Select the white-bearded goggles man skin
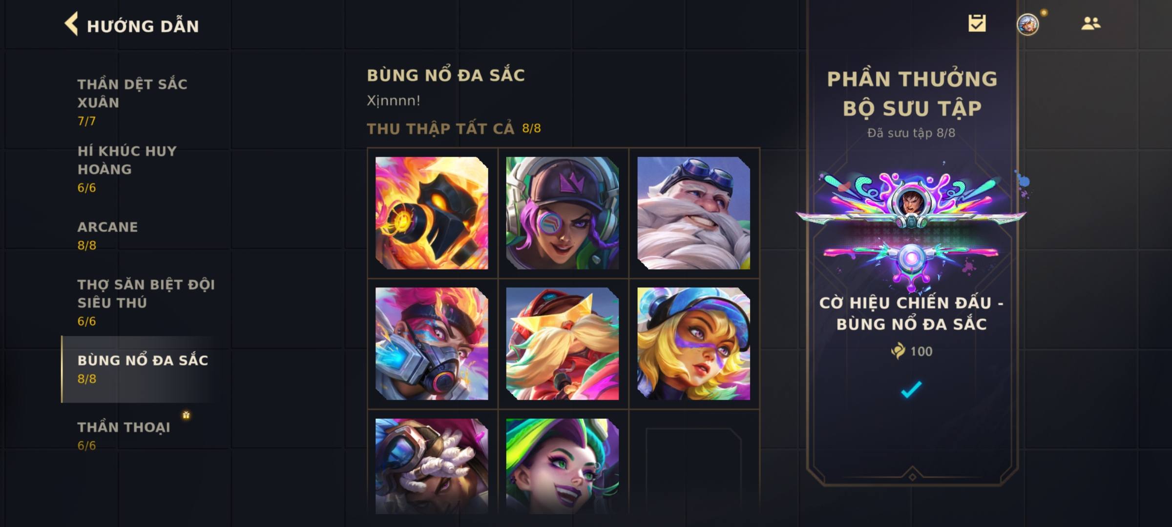1172x527 pixels. tap(693, 213)
